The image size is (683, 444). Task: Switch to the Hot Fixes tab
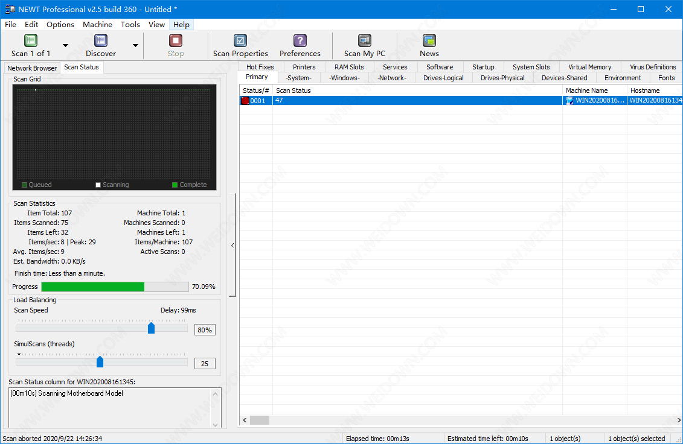(260, 67)
